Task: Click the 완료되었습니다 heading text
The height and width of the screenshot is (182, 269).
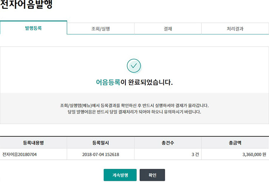Action: (x=149, y=82)
